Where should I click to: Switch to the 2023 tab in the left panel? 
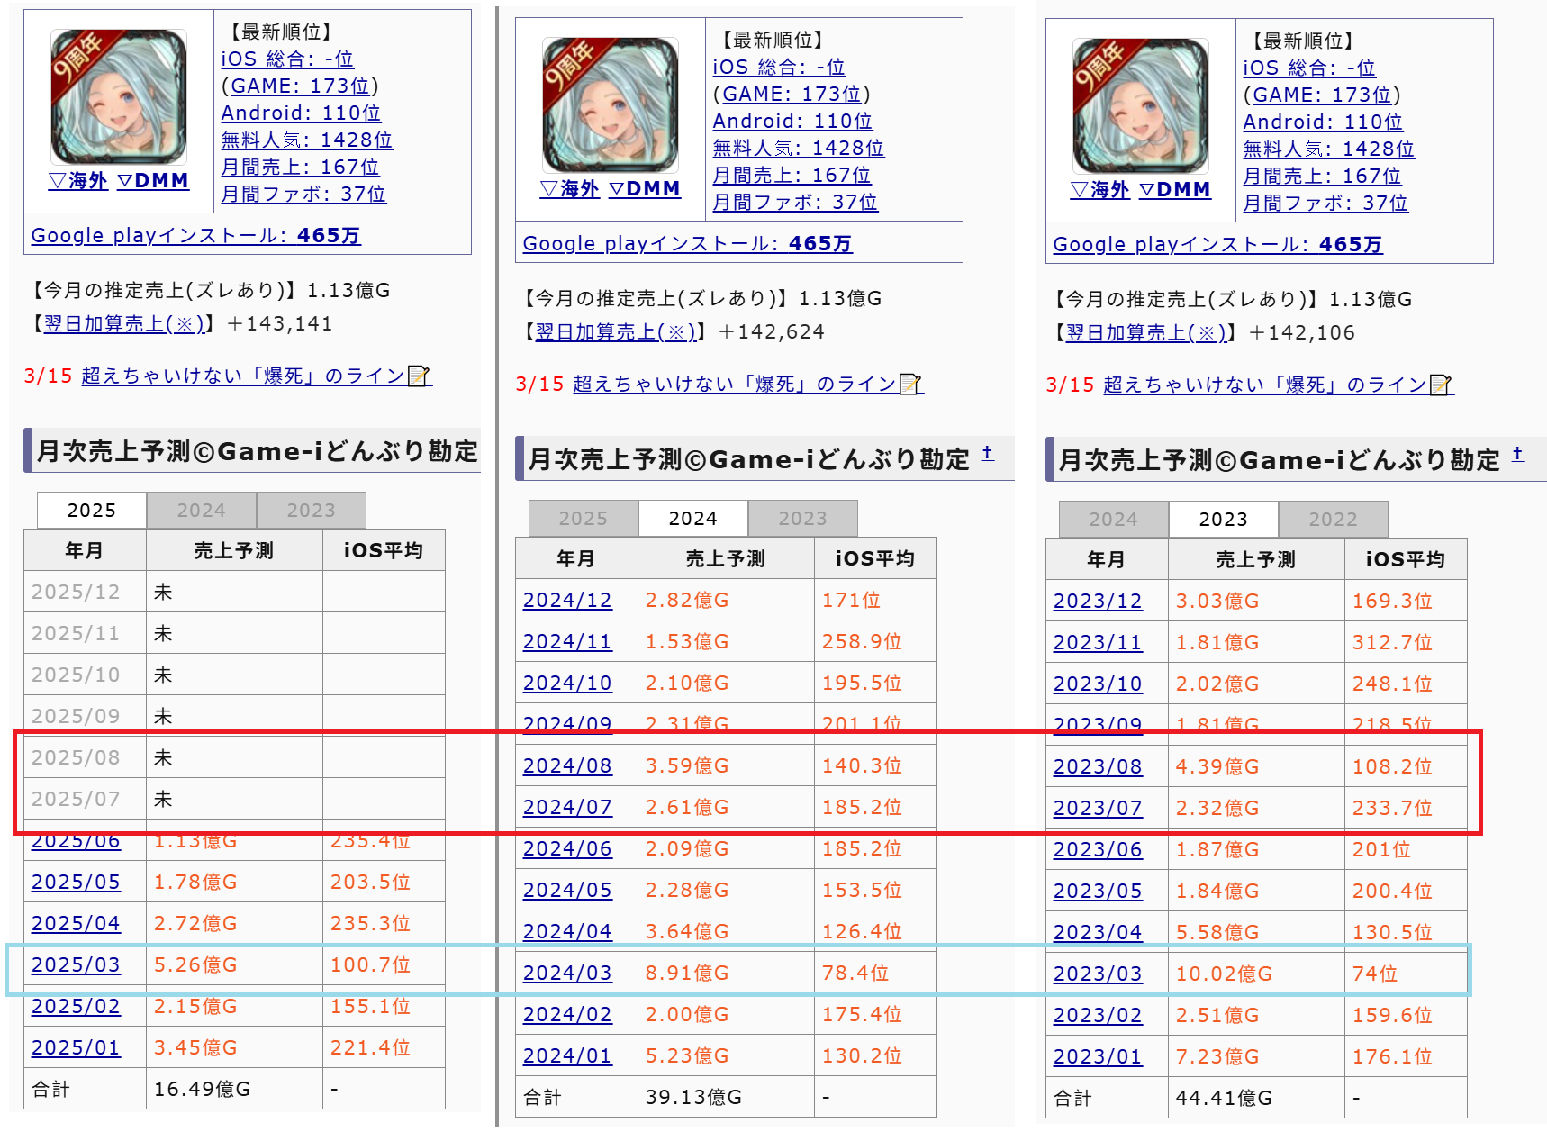coord(312,510)
